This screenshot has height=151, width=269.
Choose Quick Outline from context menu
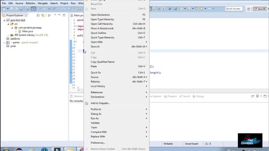click(x=117, y=33)
